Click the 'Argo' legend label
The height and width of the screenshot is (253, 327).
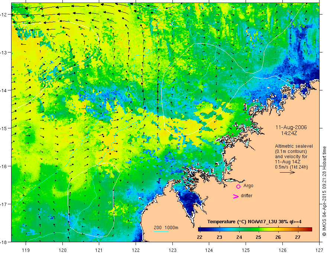pos(248,186)
